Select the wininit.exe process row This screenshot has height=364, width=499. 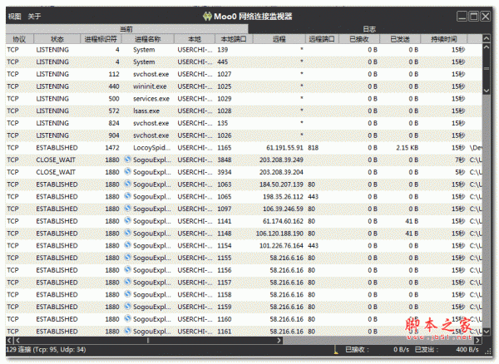pyautogui.click(x=244, y=86)
